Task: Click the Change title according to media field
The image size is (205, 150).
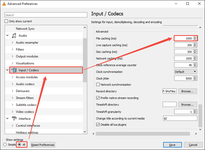Action: coord(180,118)
